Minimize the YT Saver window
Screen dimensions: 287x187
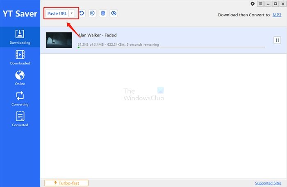[x=268, y=4]
